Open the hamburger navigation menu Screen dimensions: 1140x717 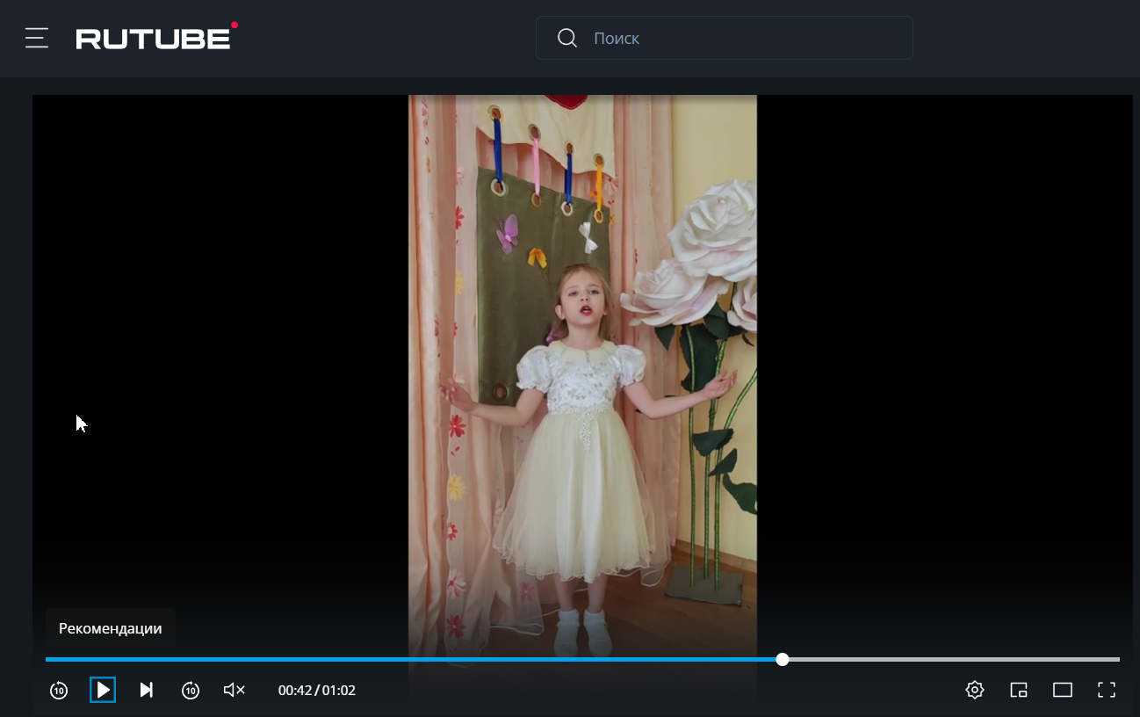tap(37, 38)
